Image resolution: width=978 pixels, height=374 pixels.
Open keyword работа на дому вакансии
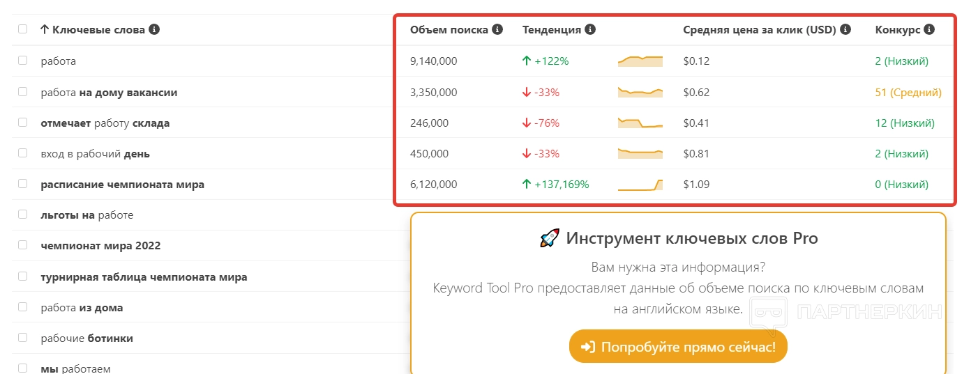109,93
